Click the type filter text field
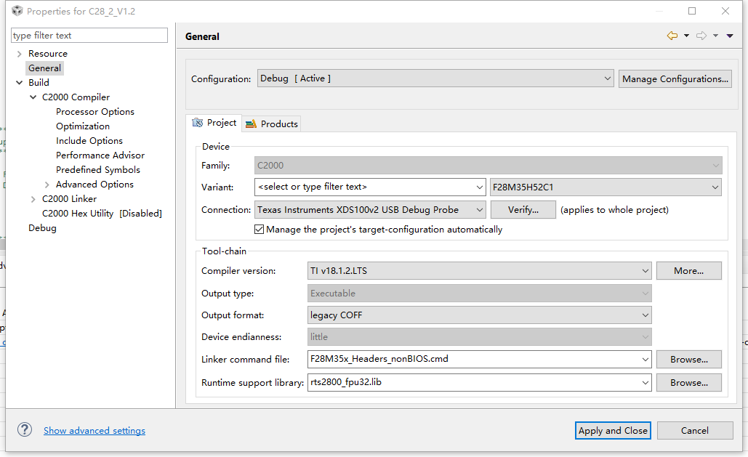 pyautogui.click(x=89, y=36)
